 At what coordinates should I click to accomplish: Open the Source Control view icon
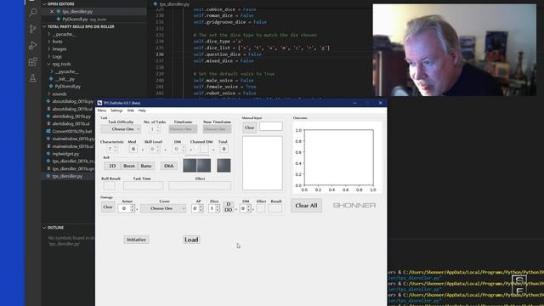tap(33, 29)
